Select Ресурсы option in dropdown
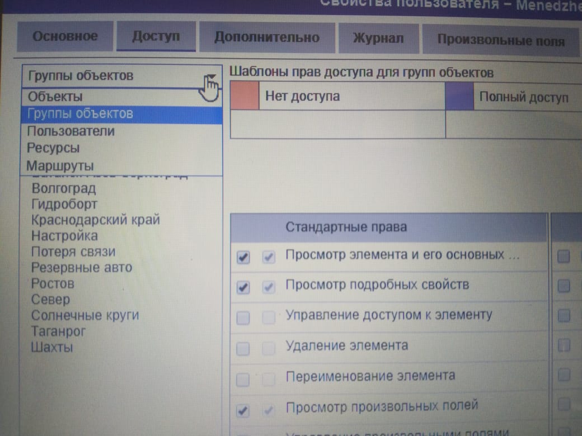This screenshot has height=436, width=582. click(x=53, y=148)
